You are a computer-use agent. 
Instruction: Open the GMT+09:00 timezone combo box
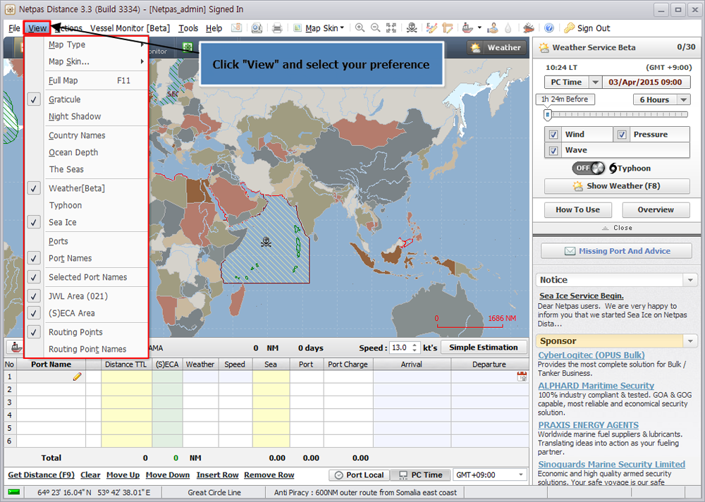pos(490,475)
